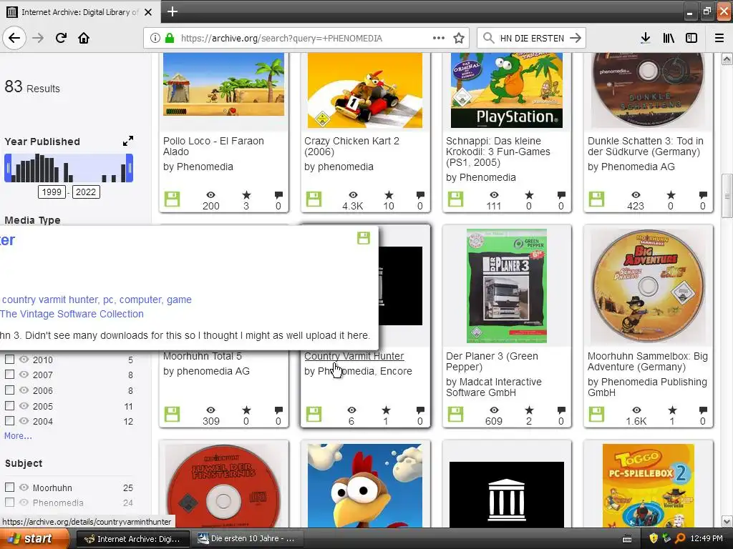Click the browser address bar URL

click(x=281, y=39)
